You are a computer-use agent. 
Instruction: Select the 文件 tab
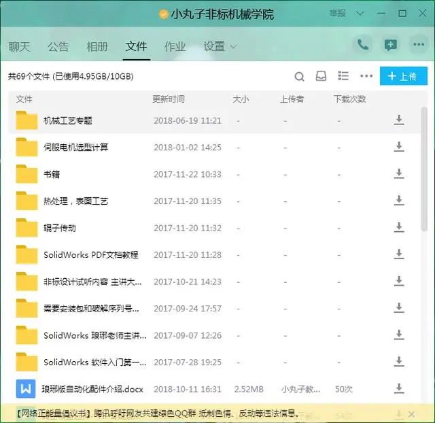(x=136, y=46)
